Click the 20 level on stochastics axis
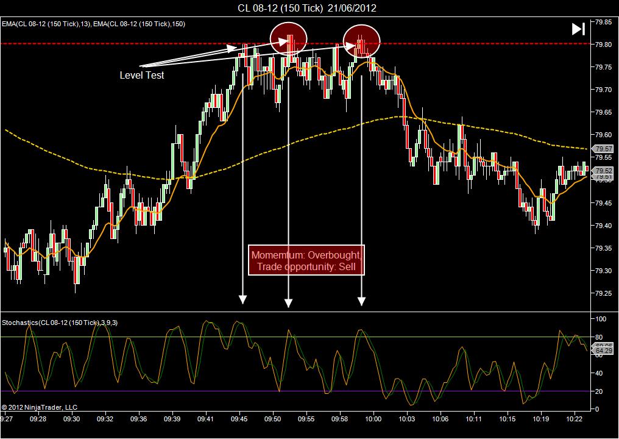 click(600, 391)
